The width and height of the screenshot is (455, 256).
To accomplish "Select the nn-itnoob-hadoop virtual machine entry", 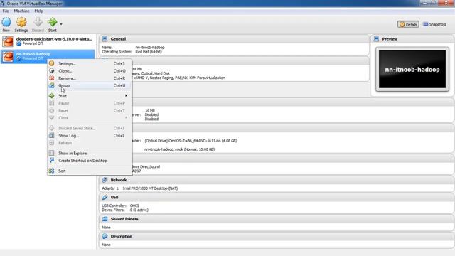I will click(48, 56).
